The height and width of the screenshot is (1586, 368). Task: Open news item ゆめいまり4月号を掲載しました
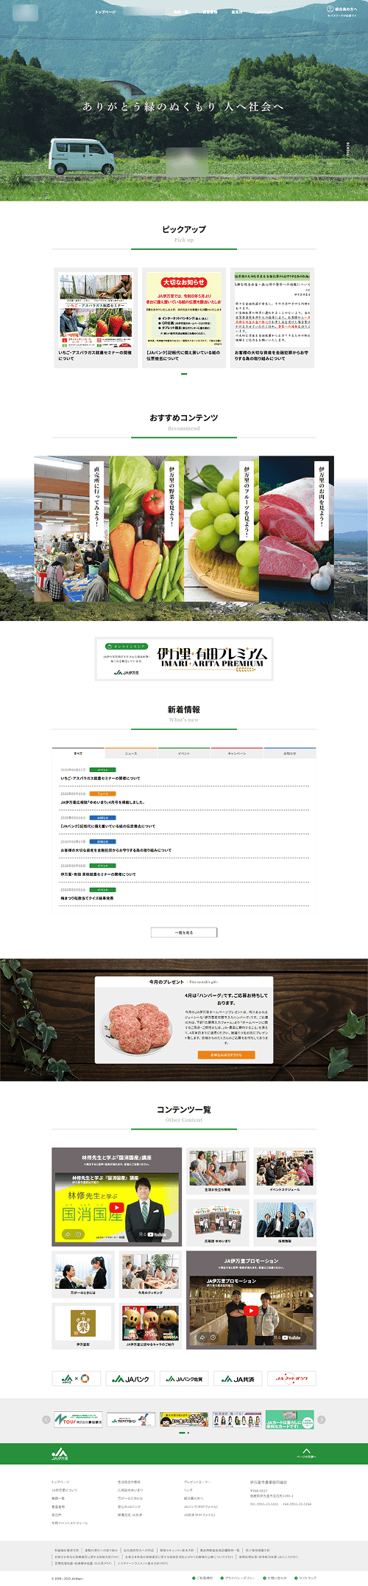point(102,802)
